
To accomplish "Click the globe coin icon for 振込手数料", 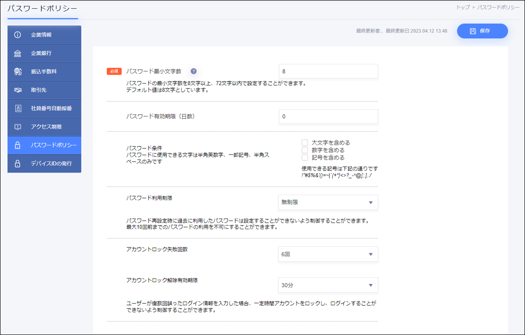I will (18, 71).
